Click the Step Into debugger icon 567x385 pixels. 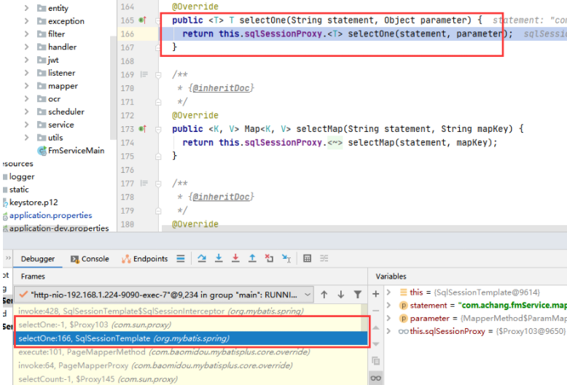[219, 258]
